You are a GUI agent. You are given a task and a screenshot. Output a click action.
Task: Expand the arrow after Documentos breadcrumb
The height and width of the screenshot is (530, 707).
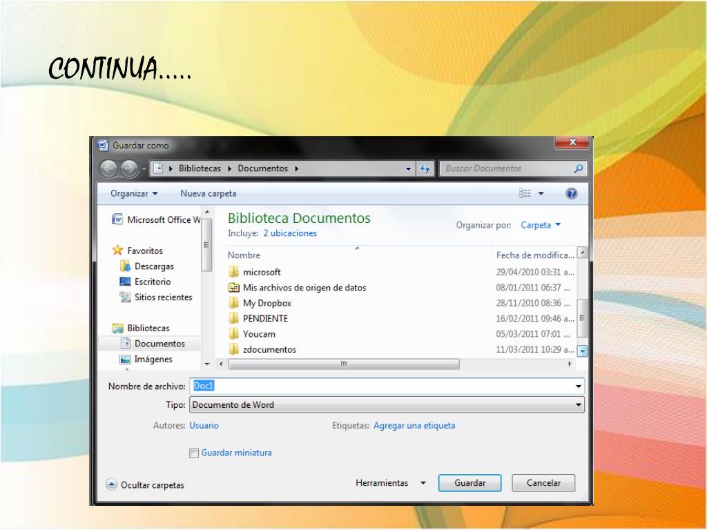296,168
